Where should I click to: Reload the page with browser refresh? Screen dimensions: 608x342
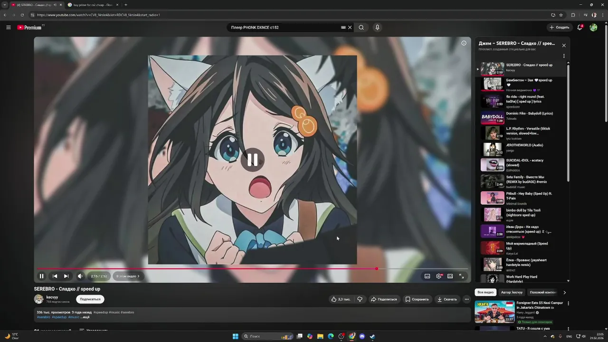coord(22,15)
